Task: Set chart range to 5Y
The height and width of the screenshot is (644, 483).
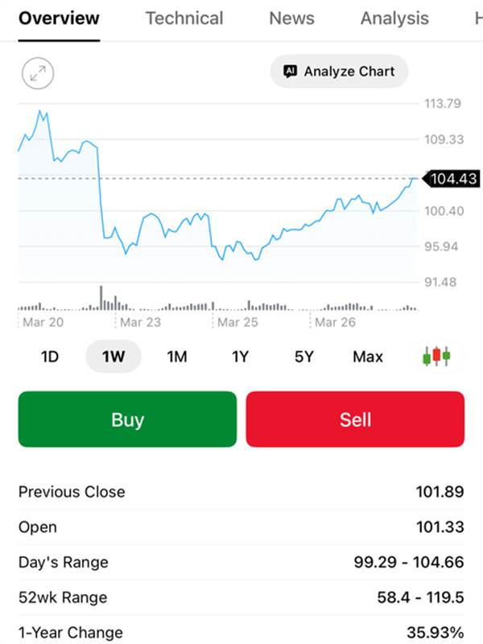Action: click(303, 357)
